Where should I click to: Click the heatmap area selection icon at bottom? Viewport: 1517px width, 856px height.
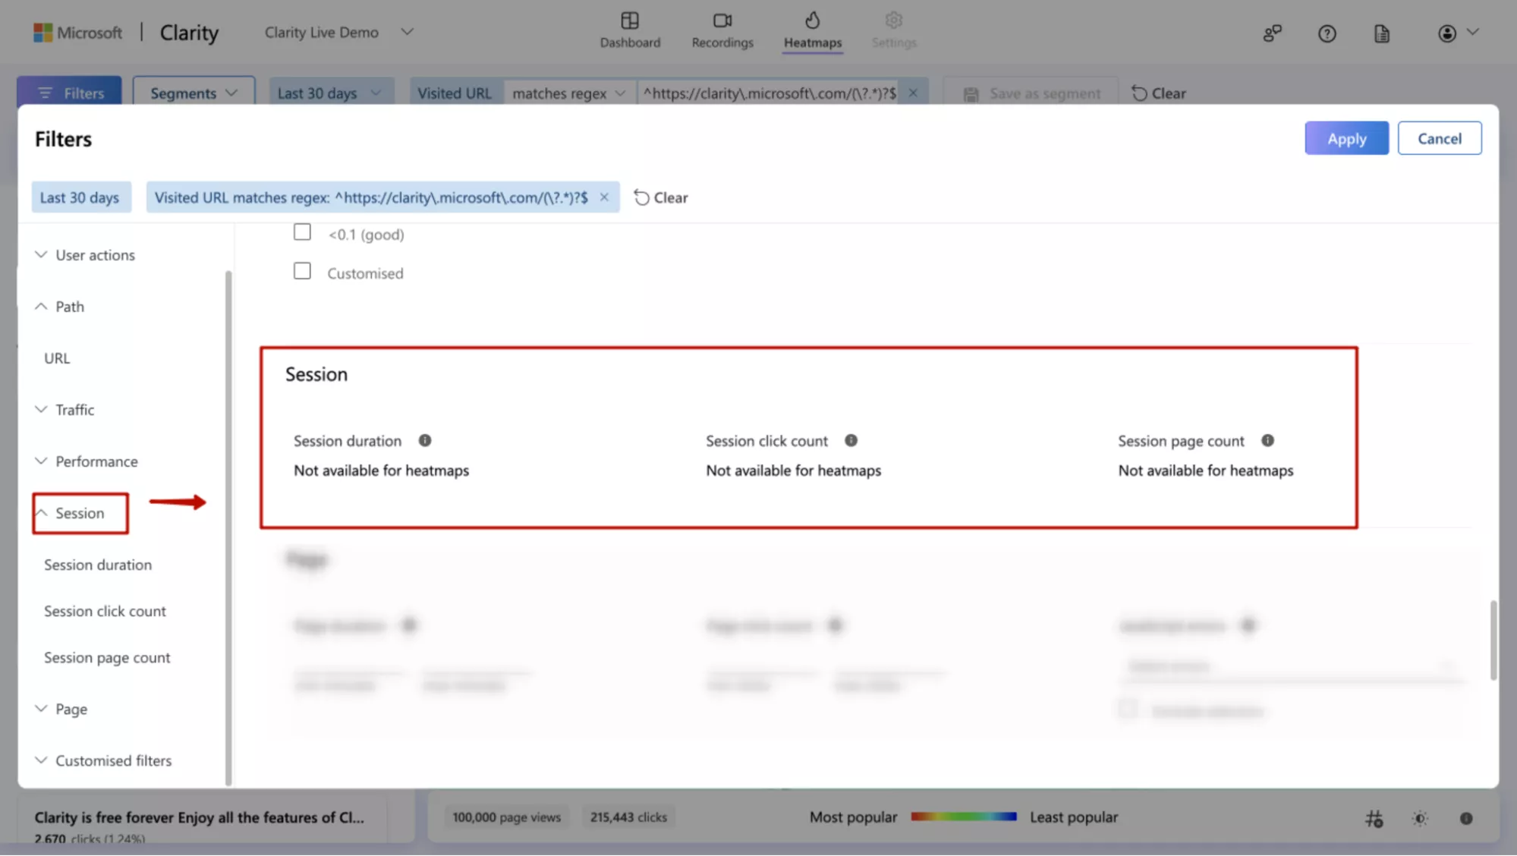1374,818
